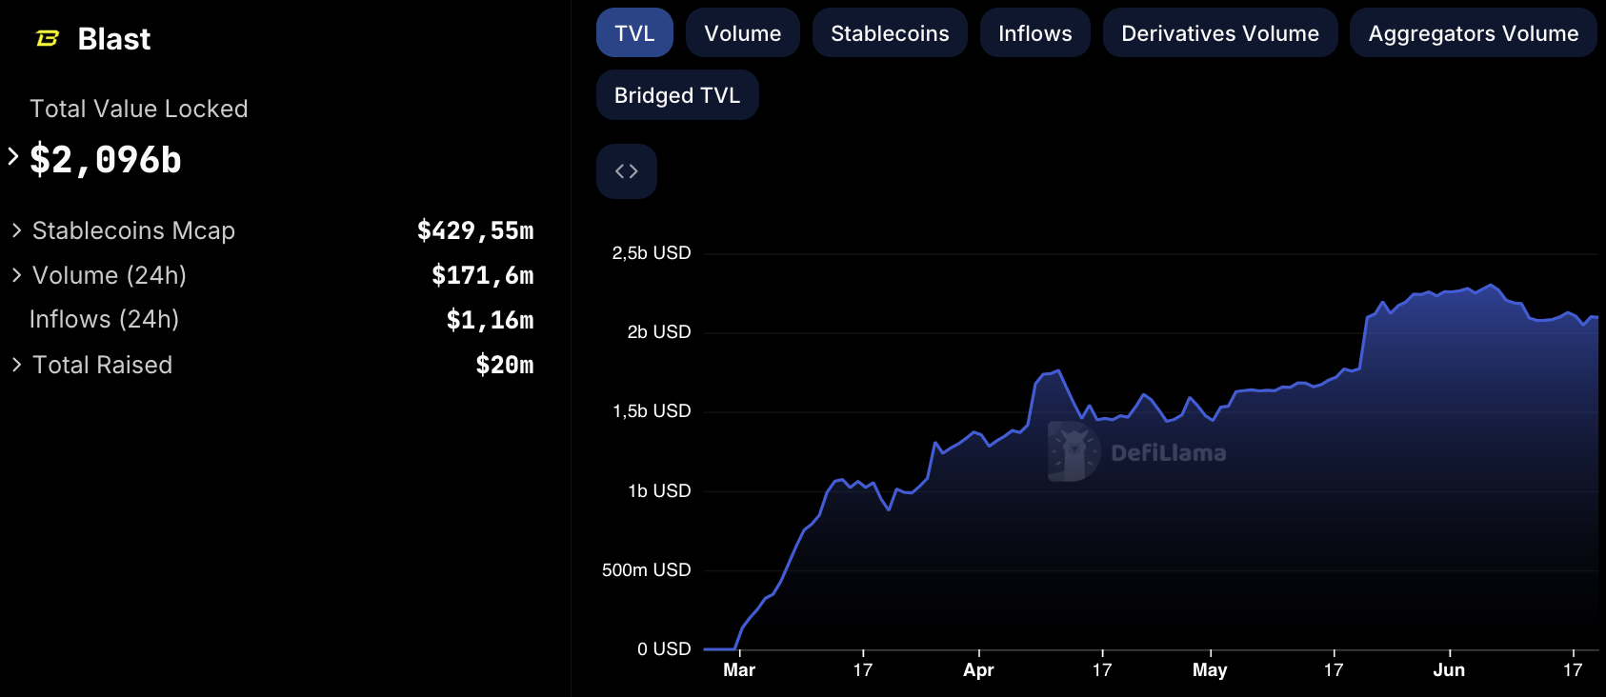This screenshot has width=1606, height=697.
Task: Click the Blast chain title
Action: tap(114, 39)
